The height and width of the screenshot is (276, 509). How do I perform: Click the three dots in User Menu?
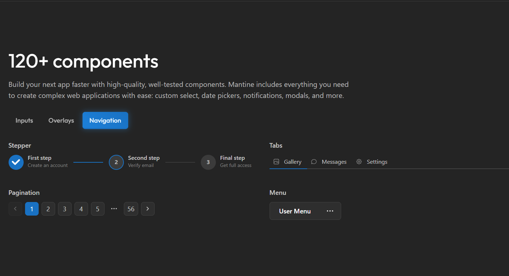point(330,211)
